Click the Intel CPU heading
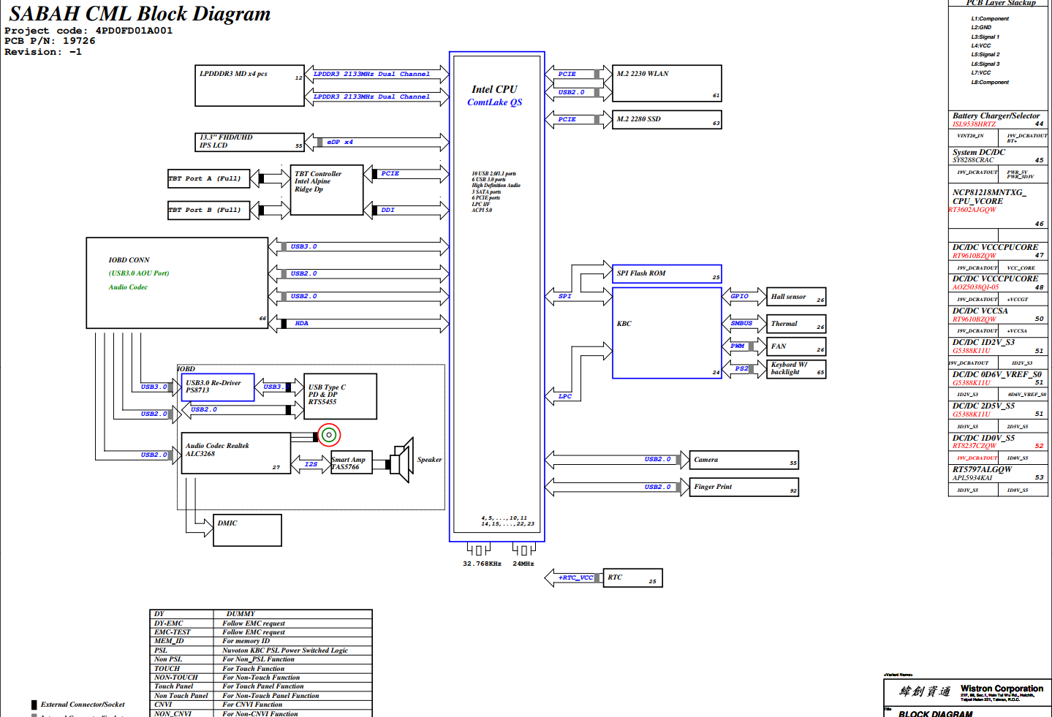 click(x=494, y=89)
